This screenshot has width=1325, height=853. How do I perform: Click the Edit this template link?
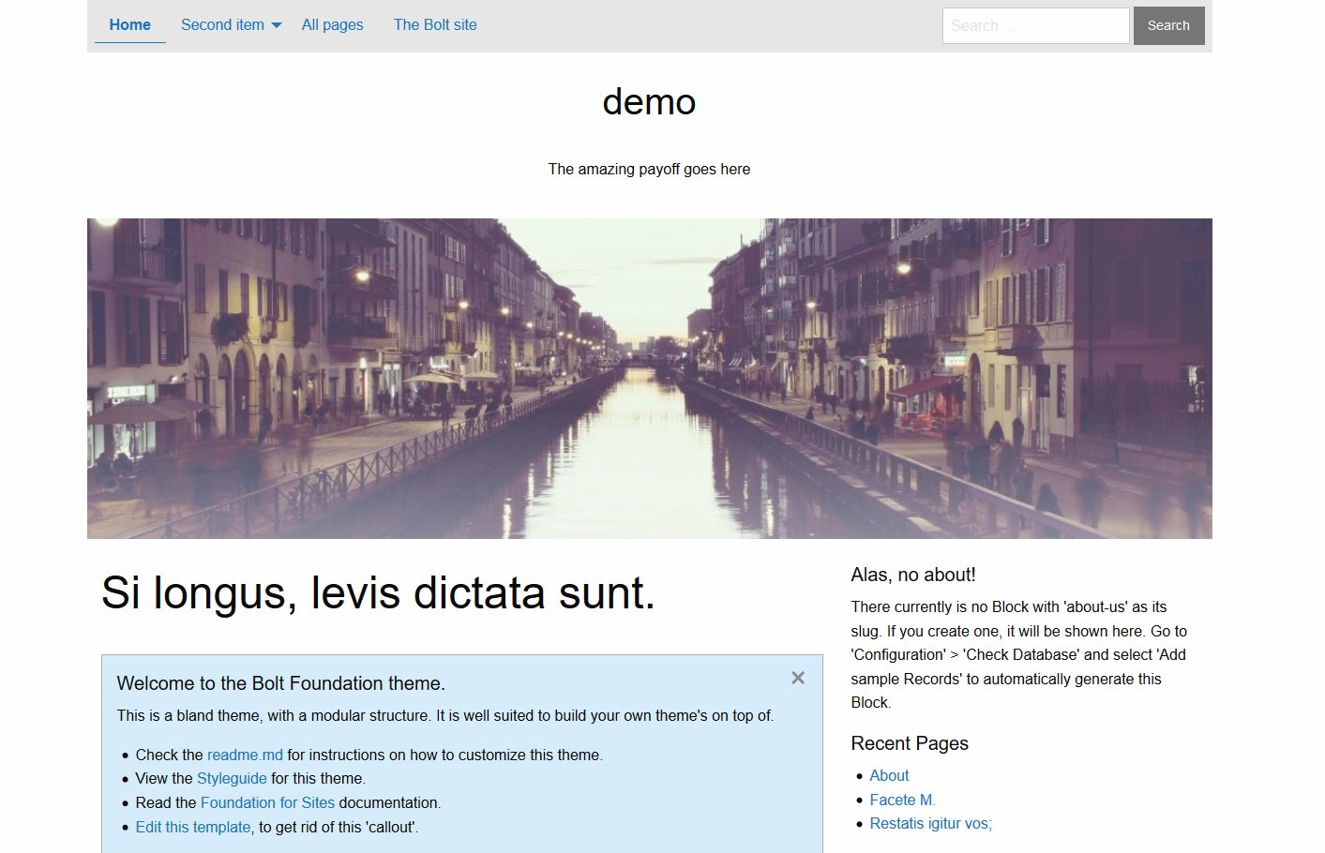193,827
